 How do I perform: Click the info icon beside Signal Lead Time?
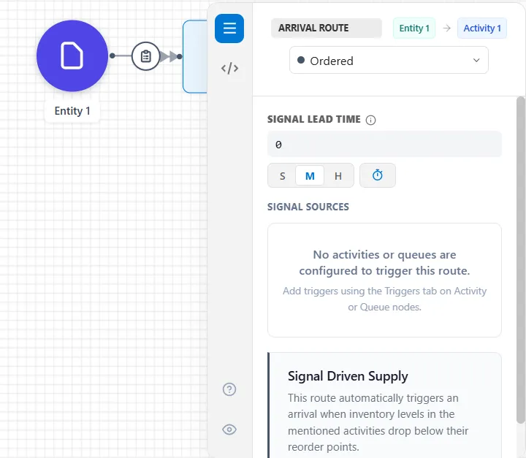pyautogui.click(x=370, y=120)
